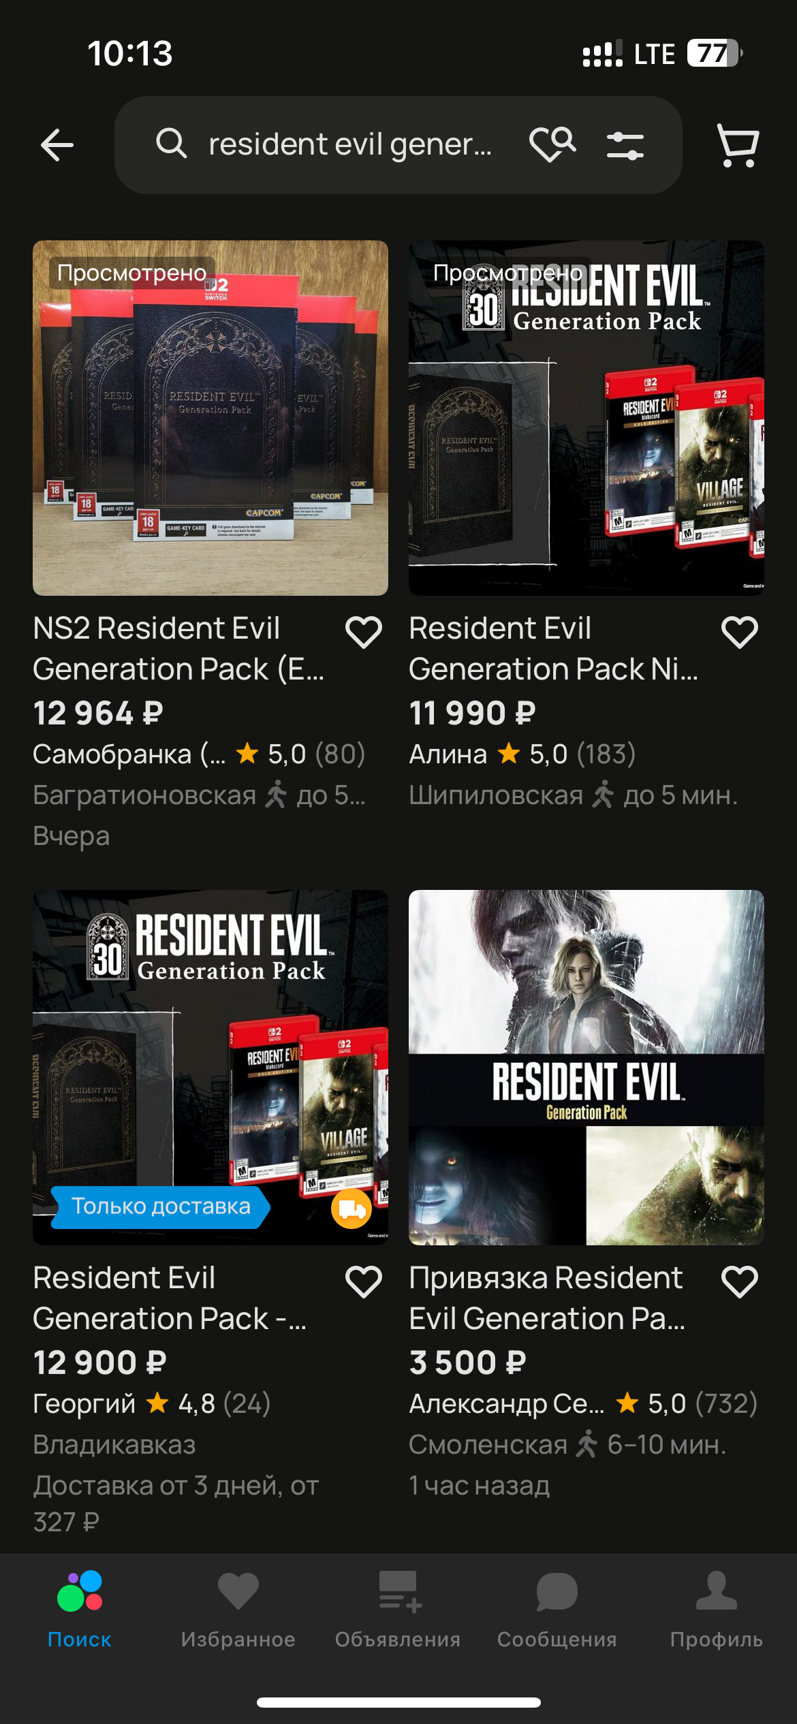Viewport: 797px width, 1724px height.
Task: Open the NS2 Resident Evil Generation Pack title
Action: click(x=178, y=648)
